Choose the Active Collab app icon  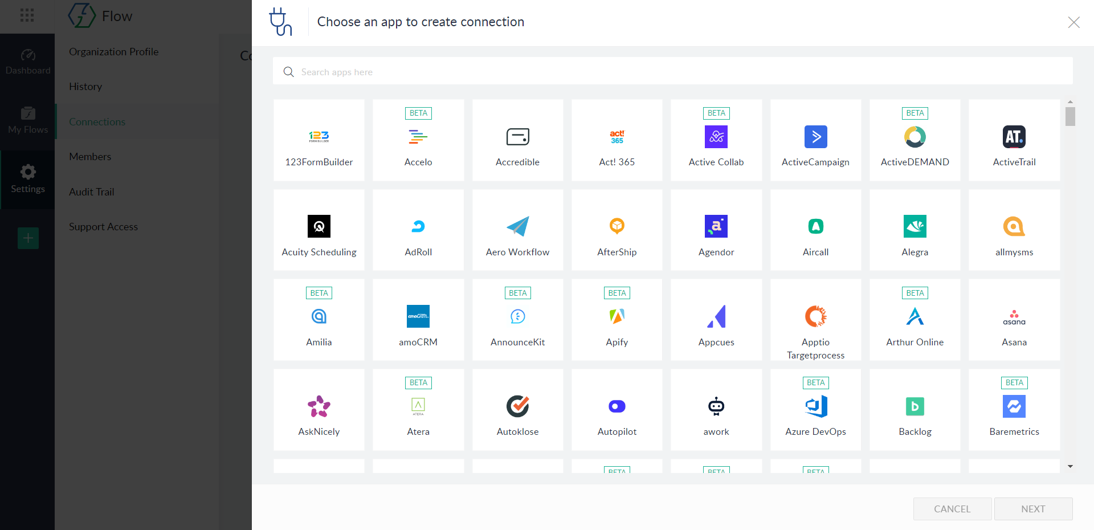tap(716, 137)
